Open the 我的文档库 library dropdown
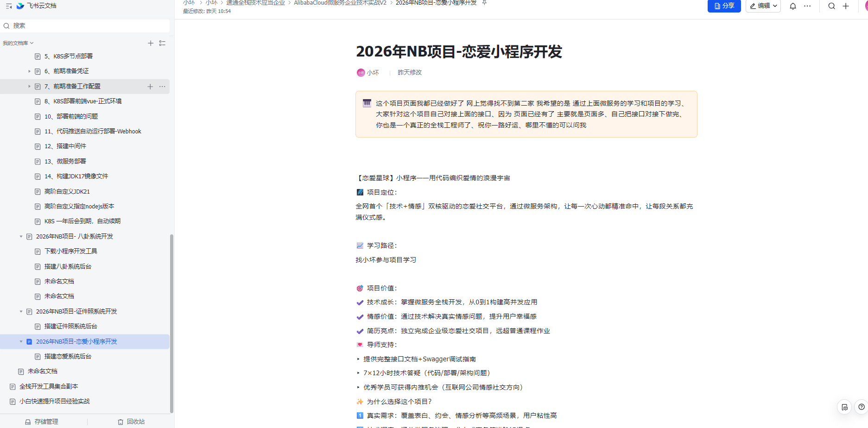This screenshot has width=868, height=428. point(18,43)
